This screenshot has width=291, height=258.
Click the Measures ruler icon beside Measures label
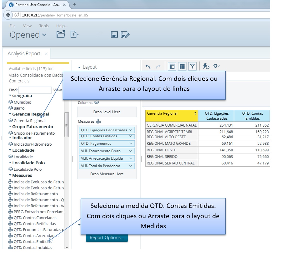(x=99, y=121)
